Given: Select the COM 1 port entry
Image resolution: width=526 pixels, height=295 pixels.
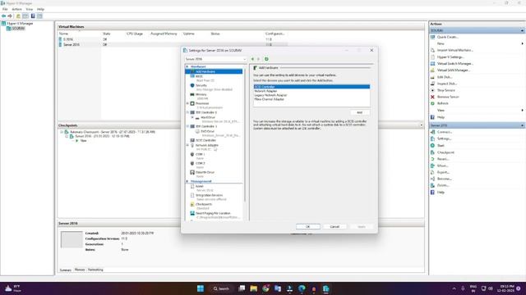Looking at the screenshot, I should (x=200, y=155).
